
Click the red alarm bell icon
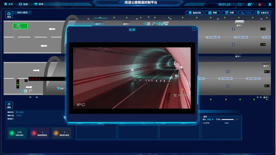(260, 4)
